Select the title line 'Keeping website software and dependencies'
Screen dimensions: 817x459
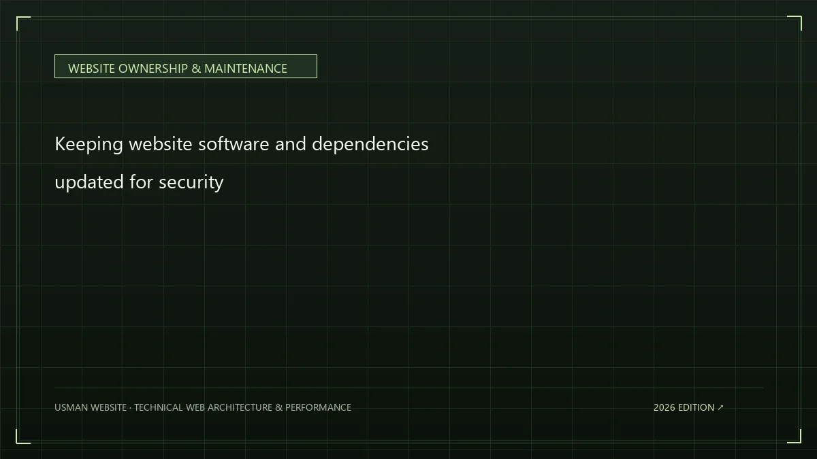(x=242, y=144)
